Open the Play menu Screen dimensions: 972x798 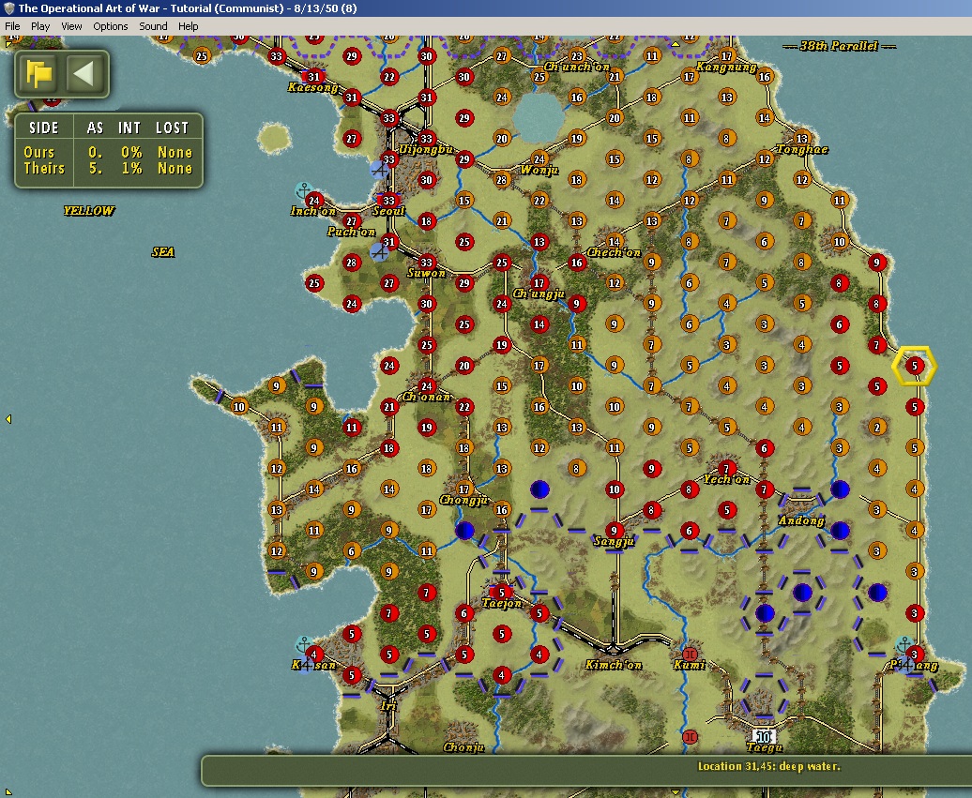(40, 26)
